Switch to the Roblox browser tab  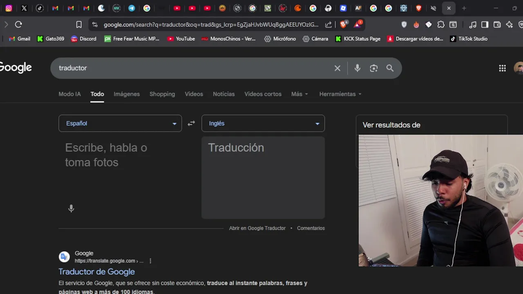coord(343,8)
